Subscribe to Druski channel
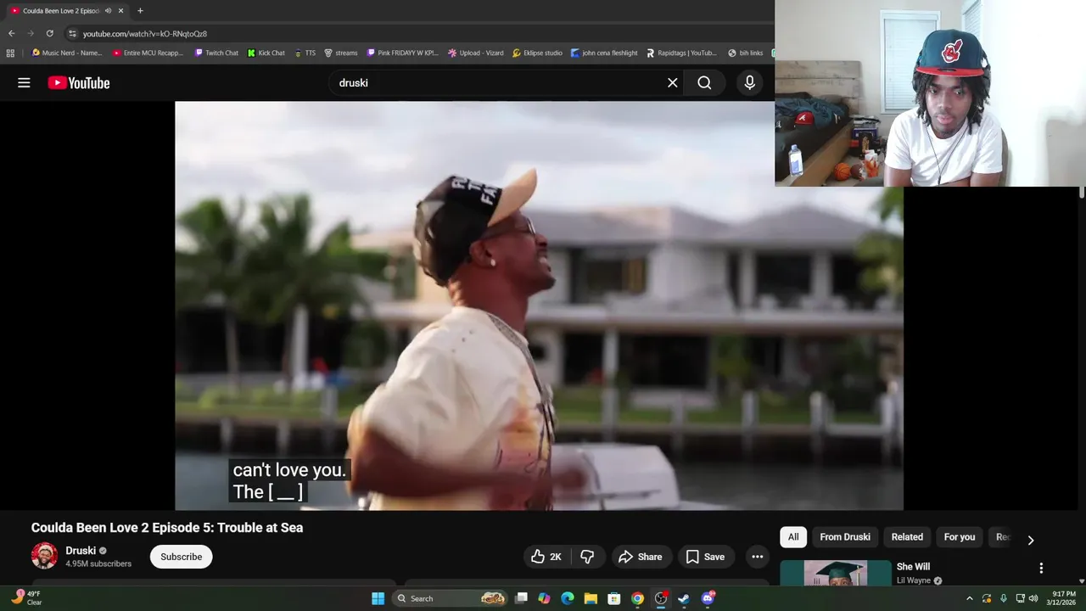1086x611 pixels. (182, 557)
